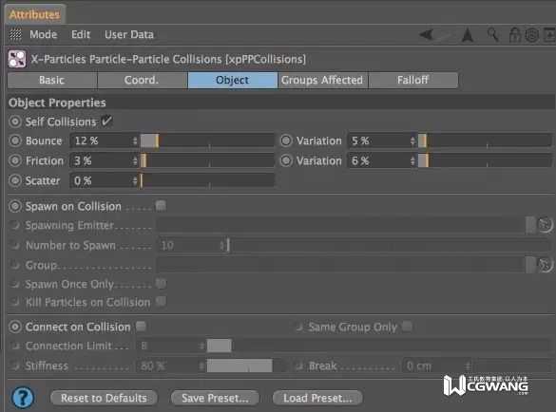Disable the Self Collisions checkbox
This screenshot has width=556, height=412.
(106, 121)
